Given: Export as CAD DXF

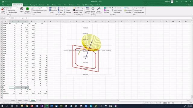Looking at the screenshot, I should coord(107,8).
